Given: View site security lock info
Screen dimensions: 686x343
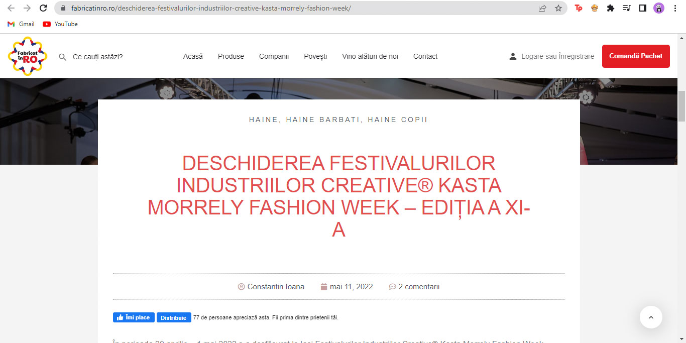Looking at the screenshot, I should click(63, 8).
